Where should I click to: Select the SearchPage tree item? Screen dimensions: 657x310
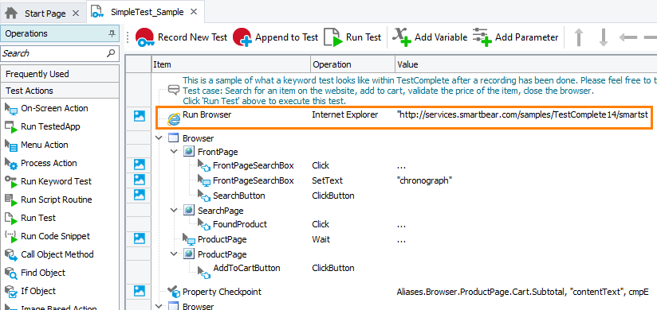pyautogui.click(x=220, y=210)
